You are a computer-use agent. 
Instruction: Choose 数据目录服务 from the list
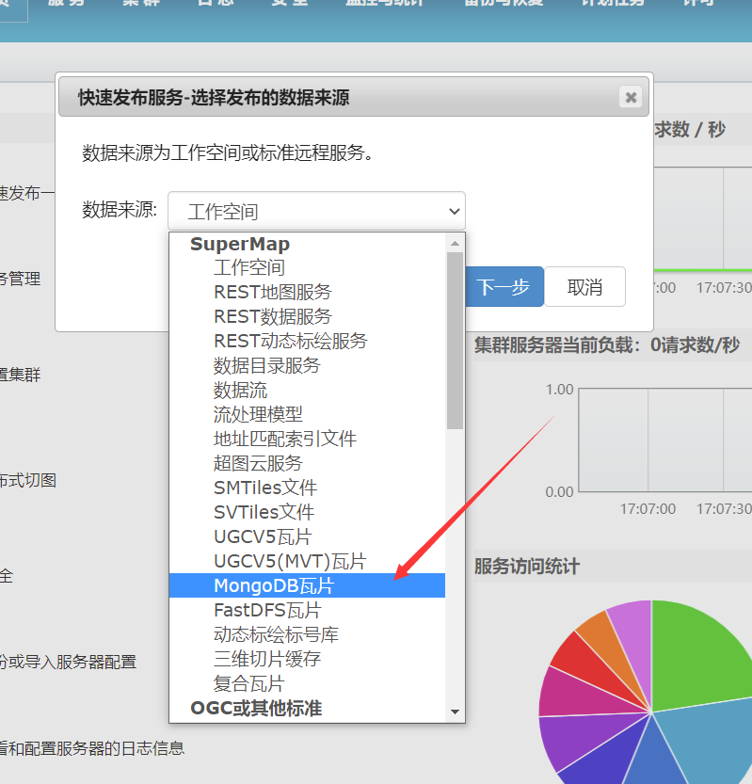[x=307, y=366]
